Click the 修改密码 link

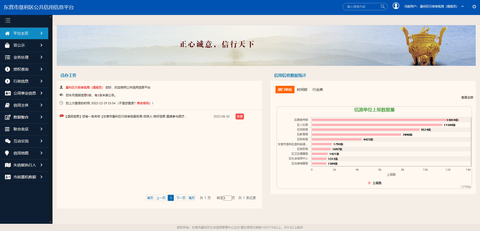pyautogui.click(x=143, y=103)
